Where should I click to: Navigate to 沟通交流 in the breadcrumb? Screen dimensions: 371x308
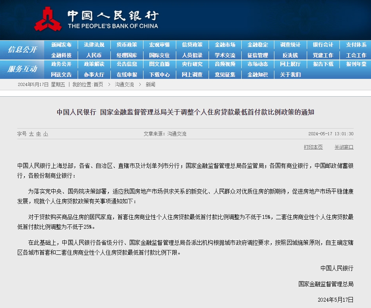tap(125, 84)
